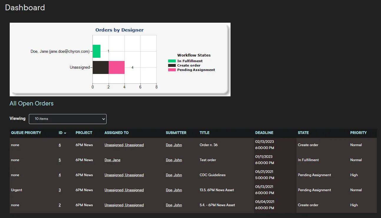Click Doe, John submitter for Test order
The image size is (381, 218).
tap(174, 160)
